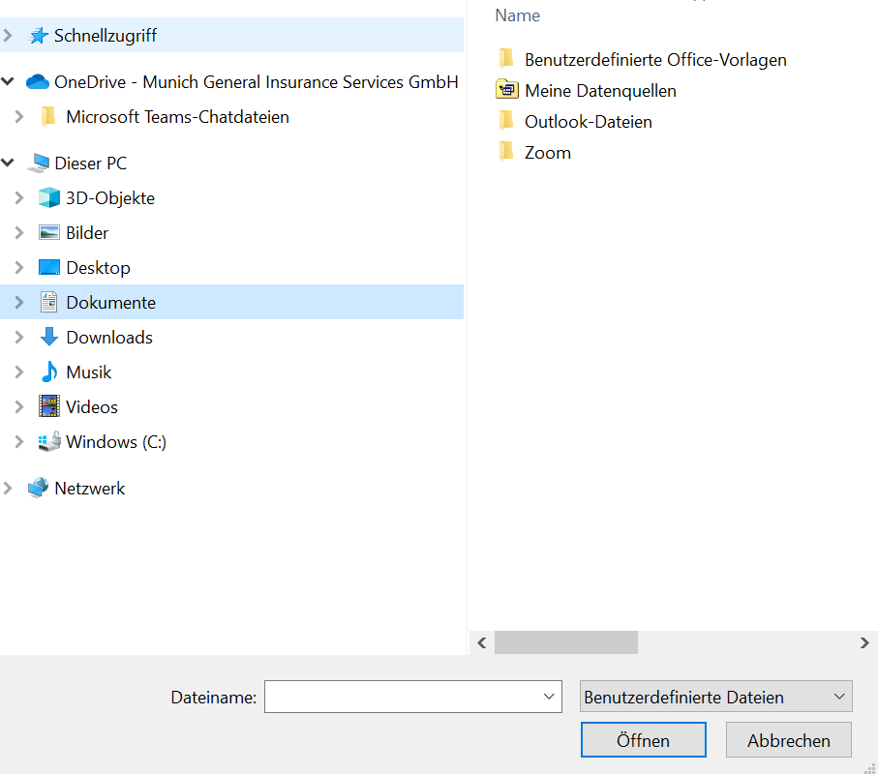Select 'Netzwerk' label in tree

[90, 489]
